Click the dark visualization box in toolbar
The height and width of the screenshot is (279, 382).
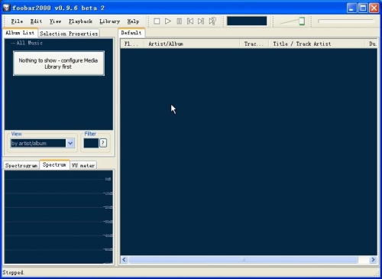pos(247,21)
